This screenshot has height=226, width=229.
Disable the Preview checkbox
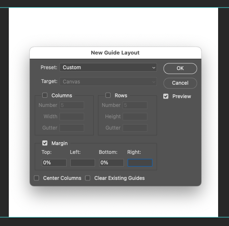tap(166, 96)
